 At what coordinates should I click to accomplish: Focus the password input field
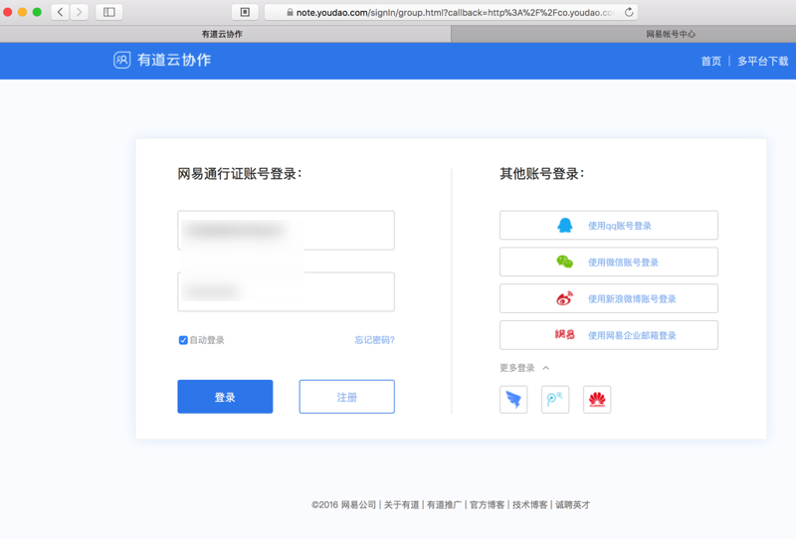click(x=286, y=291)
